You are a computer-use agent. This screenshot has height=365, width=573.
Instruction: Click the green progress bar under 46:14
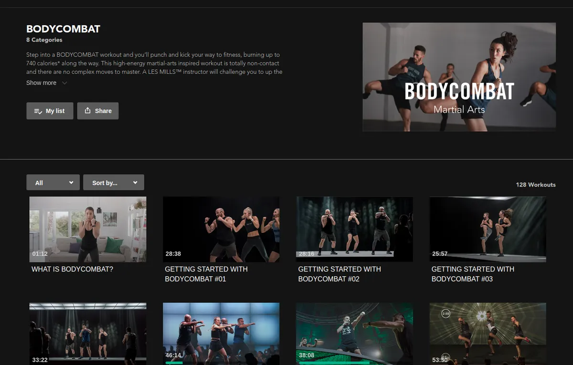click(174, 363)
